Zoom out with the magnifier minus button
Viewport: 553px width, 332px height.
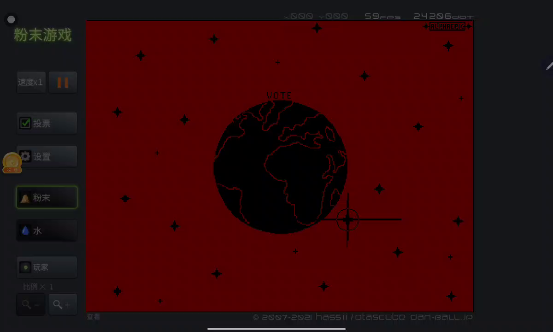[x=30, y=304]
